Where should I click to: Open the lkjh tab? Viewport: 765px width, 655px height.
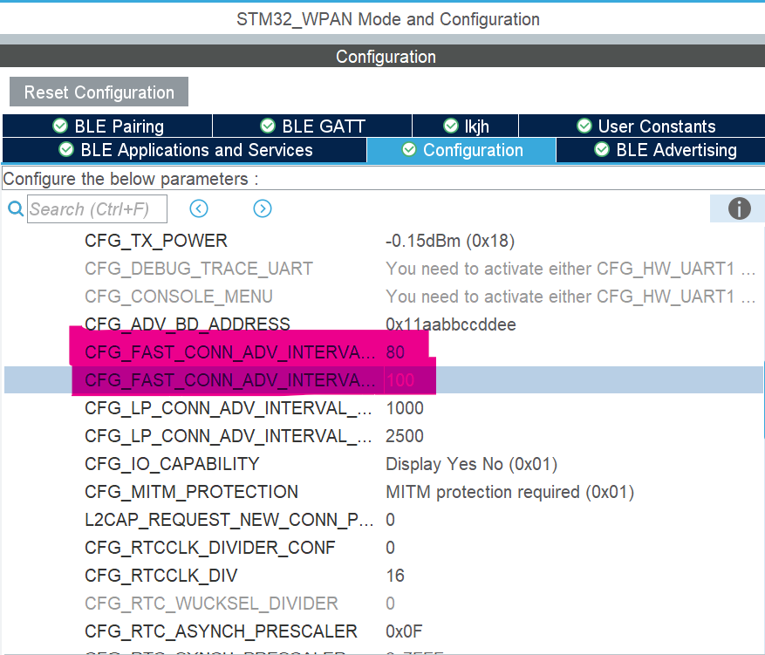click(x=466, y=126)
